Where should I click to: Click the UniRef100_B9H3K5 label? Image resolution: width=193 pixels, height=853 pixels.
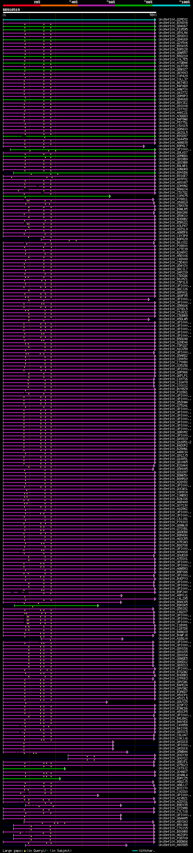pos(173,605)
